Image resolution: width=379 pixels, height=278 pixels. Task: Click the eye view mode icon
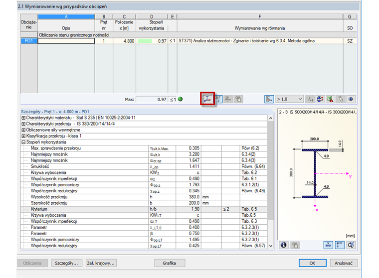pyautogui.click(x=352, y=99)
